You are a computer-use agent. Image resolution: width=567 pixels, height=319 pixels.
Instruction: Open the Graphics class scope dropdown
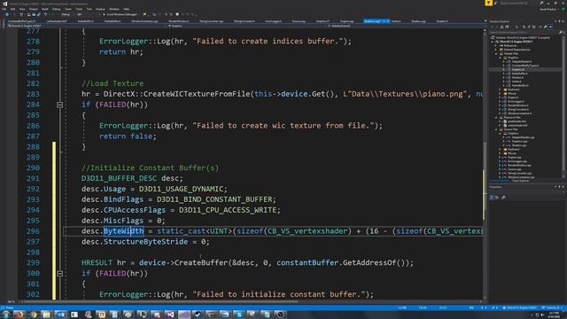click(246, 26)
